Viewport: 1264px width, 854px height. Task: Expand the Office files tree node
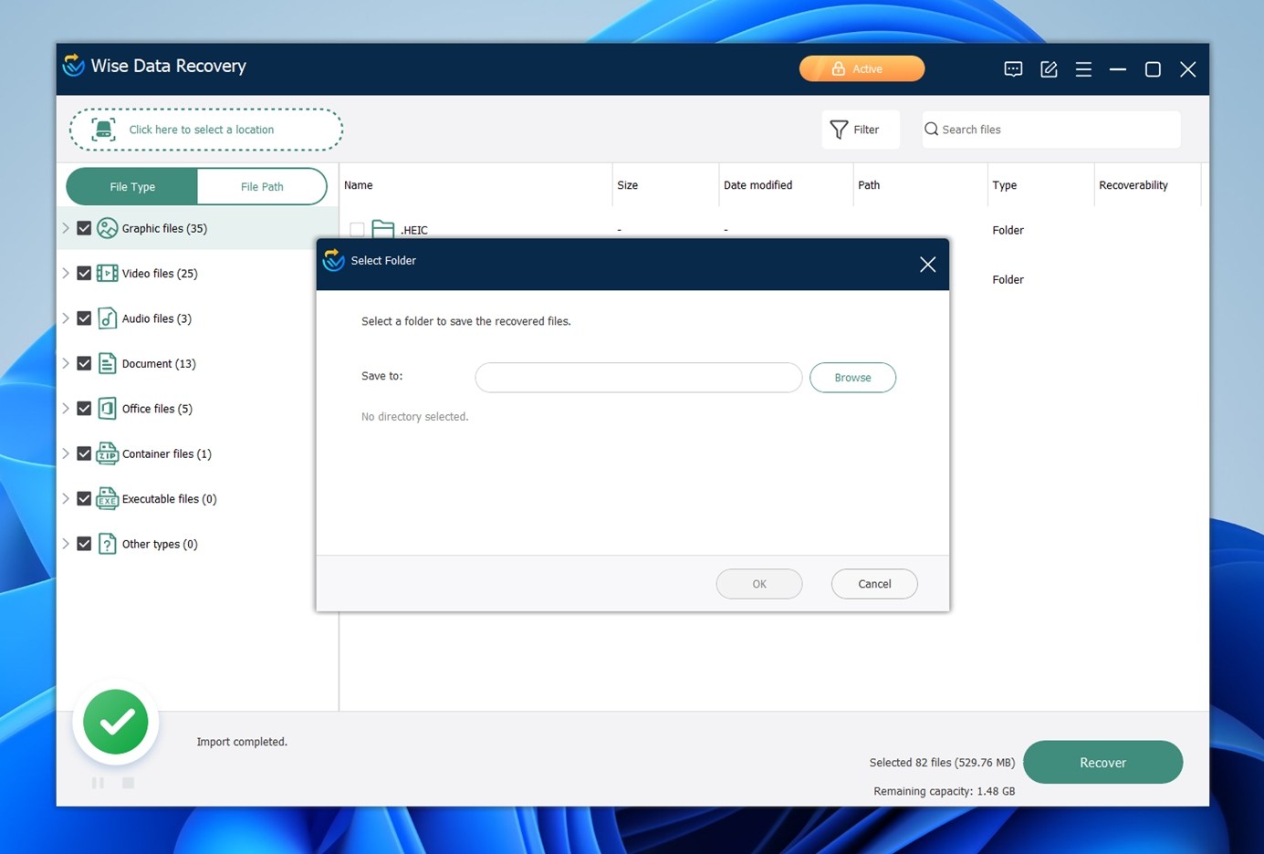point(66,408)
